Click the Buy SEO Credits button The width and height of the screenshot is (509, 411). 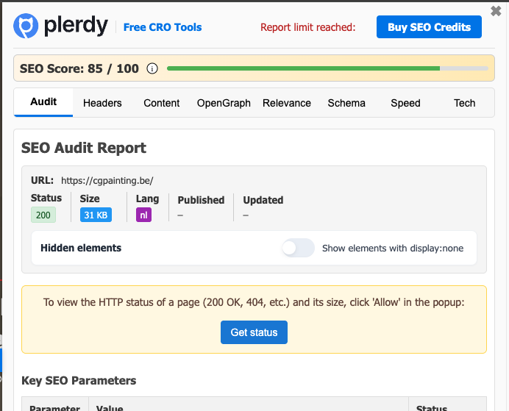429,27
